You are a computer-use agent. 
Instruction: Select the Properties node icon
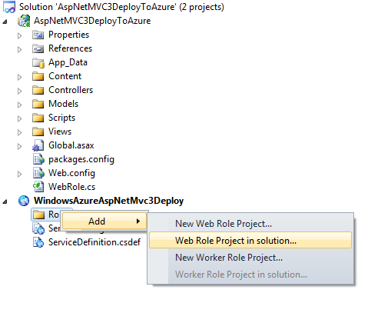(x=38, y=35)
